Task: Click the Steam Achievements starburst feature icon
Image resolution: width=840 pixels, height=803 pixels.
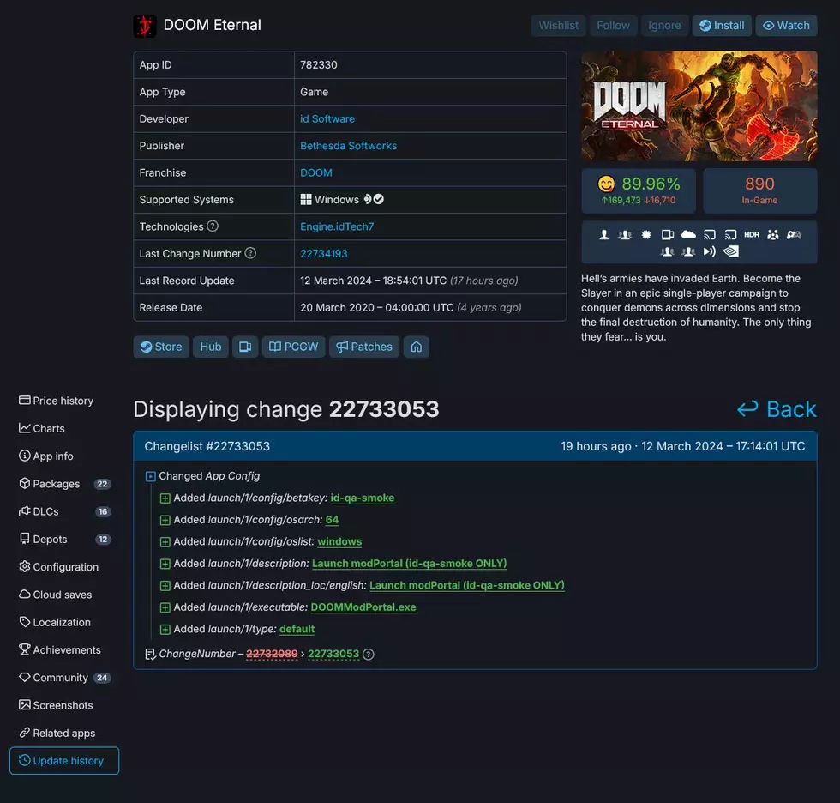Action: tap(646, 235)
